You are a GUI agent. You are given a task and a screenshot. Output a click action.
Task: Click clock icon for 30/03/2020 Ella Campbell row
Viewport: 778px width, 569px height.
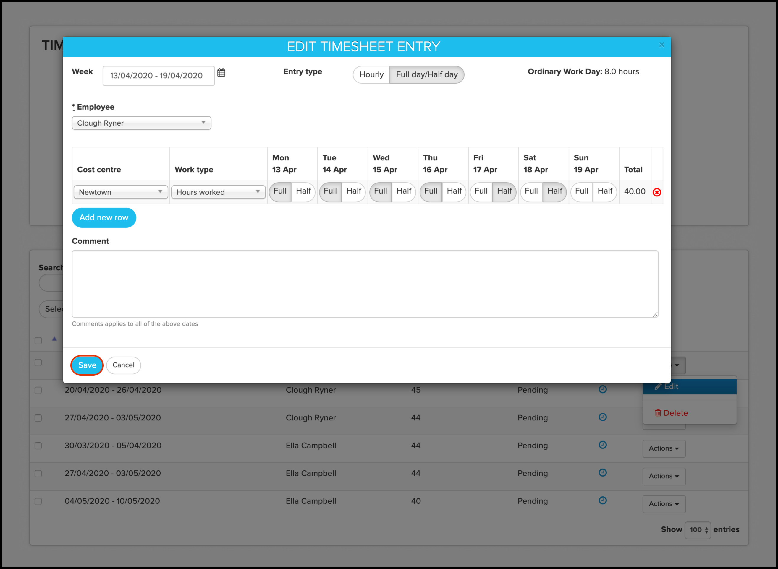pyautogui.click(x=603, y=445)
